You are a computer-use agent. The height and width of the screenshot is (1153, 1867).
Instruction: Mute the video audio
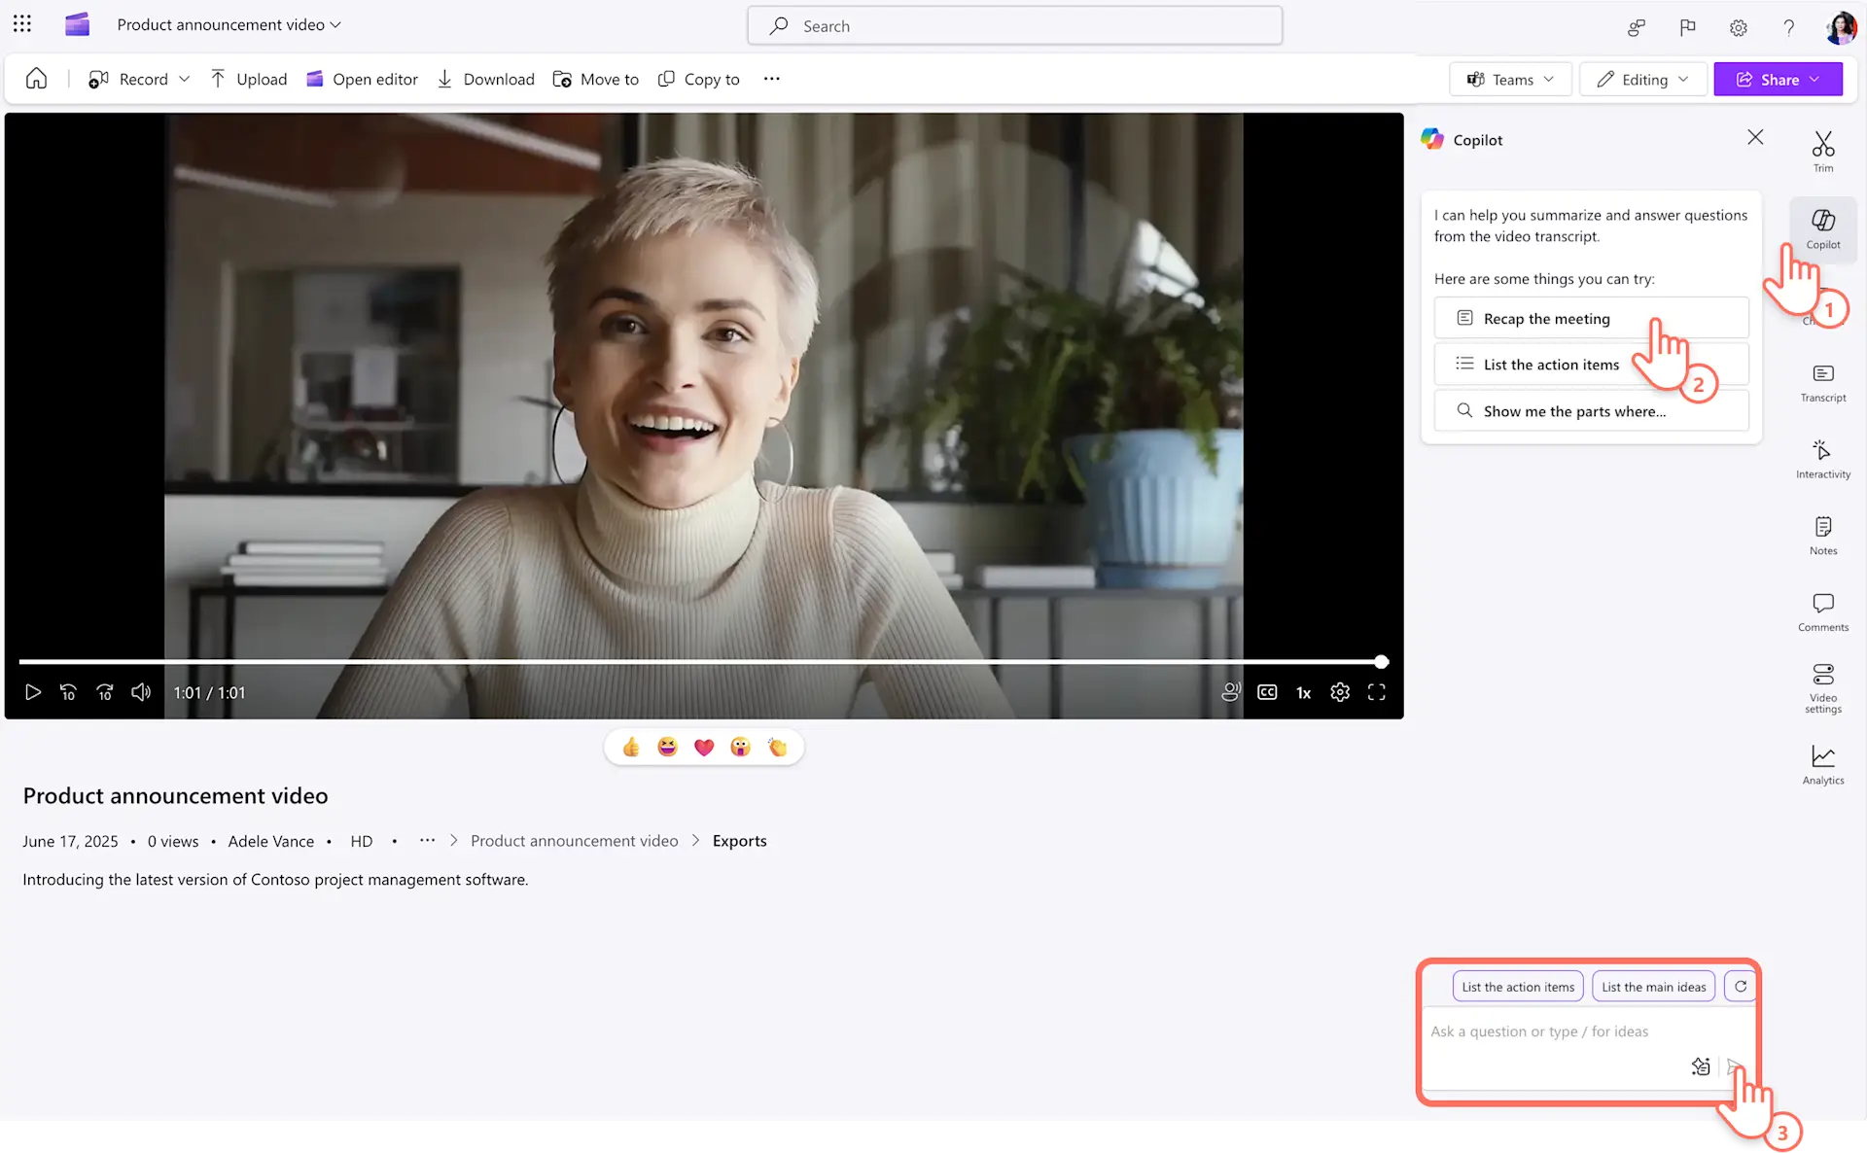141,692
